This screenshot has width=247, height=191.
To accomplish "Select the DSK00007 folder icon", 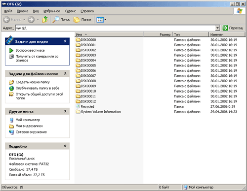I will click(78, 76).
